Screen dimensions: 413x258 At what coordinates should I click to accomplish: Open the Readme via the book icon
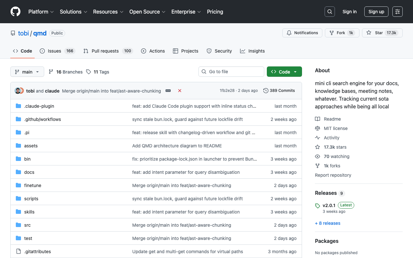coord(317,119)
